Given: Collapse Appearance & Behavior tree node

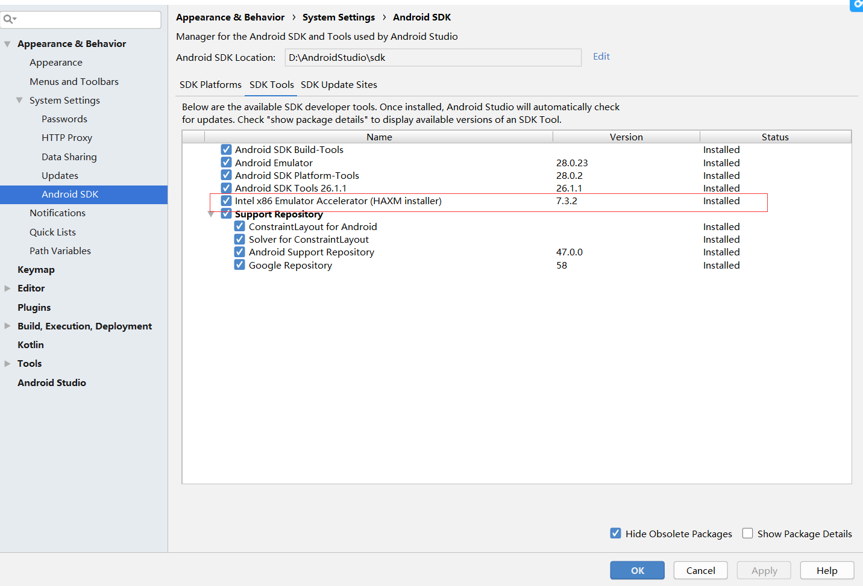Looking at the screenshot, I should [7, 44].
